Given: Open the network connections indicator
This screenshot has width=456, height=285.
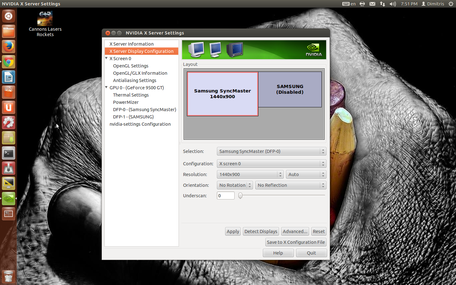Looking at the screenshot, I should pyautogui.click(x=383, y=4).
